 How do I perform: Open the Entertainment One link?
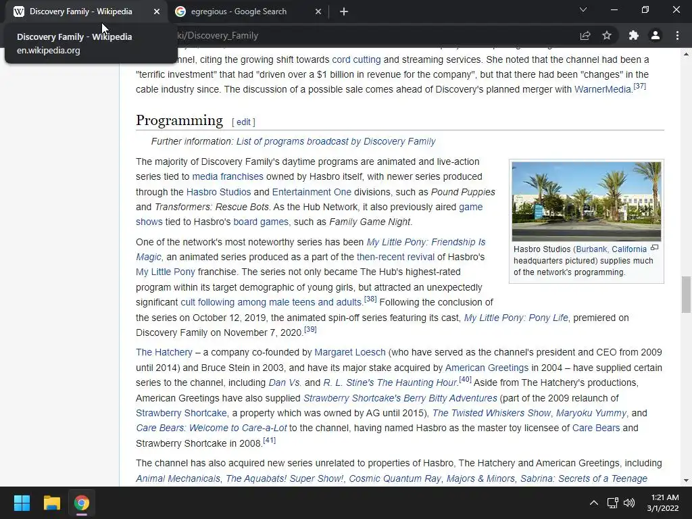312,192
